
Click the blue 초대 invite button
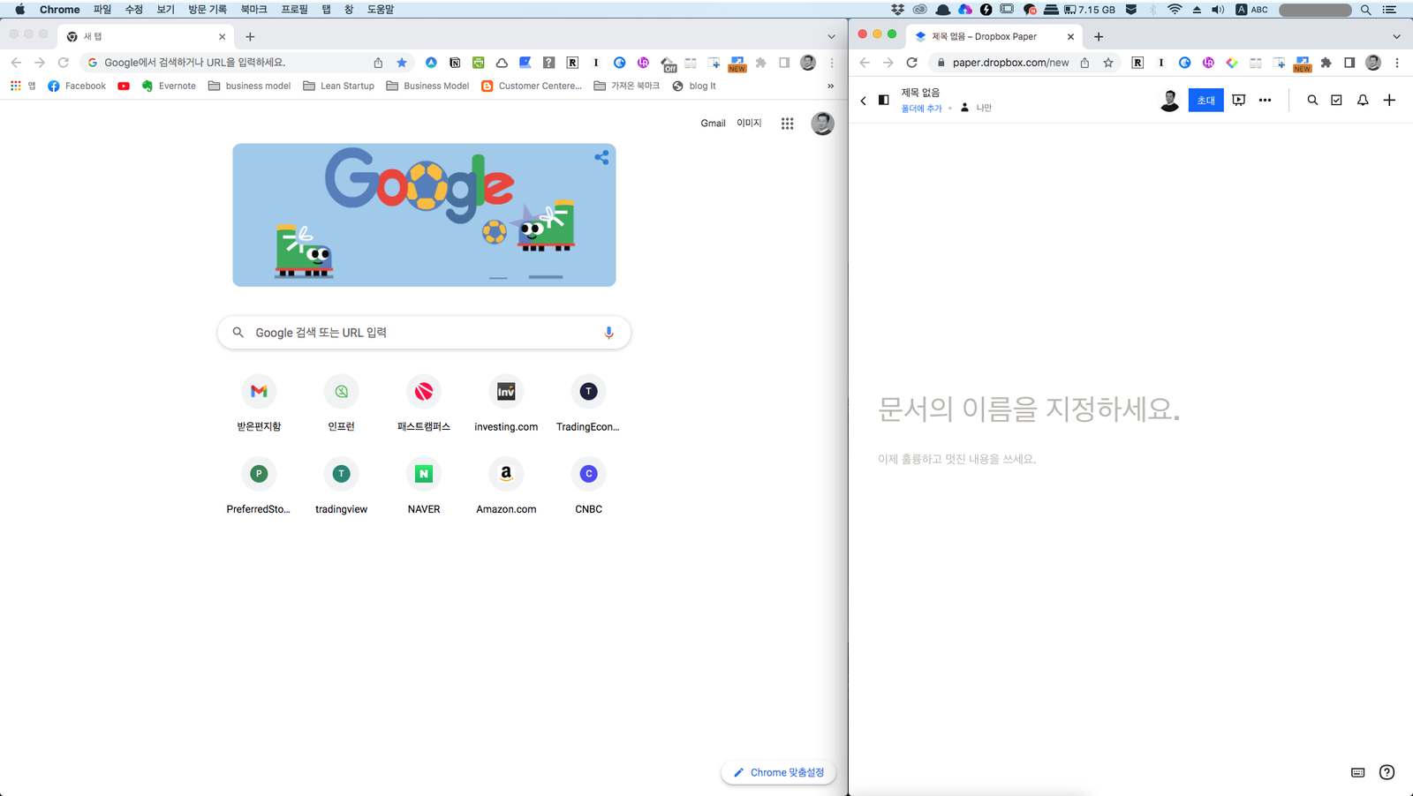[1205, 100]
